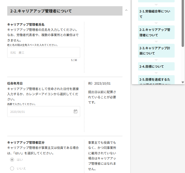Screen dimensions: 185x173
Task: Click the 5 / 30 character counter
Action: 74,60
